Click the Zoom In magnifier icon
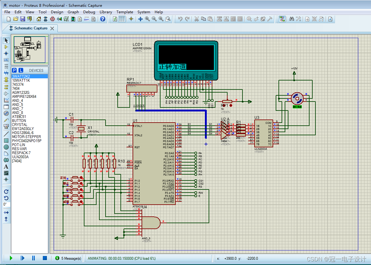371x265 pixels. [x=147, y=19]
